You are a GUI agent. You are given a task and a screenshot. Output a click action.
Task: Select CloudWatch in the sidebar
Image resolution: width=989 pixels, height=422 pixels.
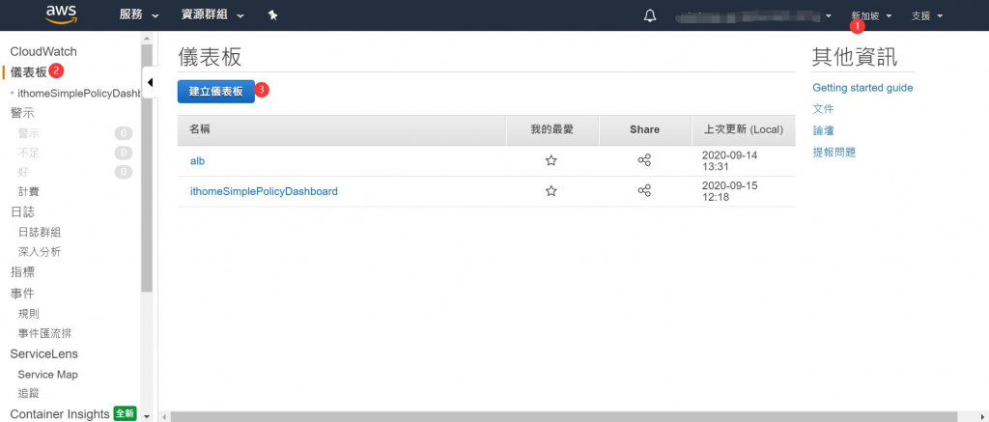pyautogui.click(x=43, y=52)
